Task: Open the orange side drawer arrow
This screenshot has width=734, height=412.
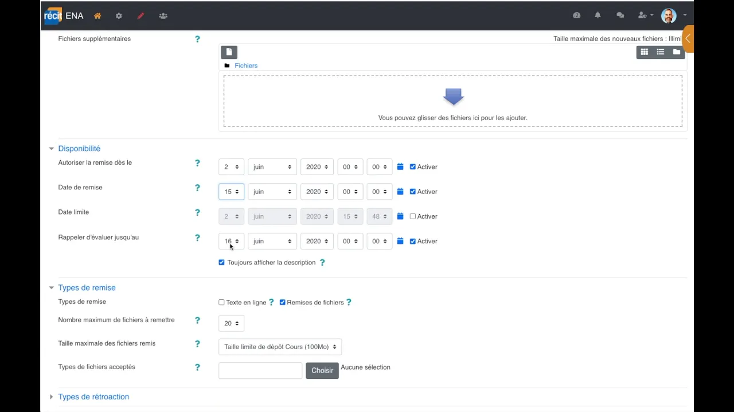Action: 688,39
